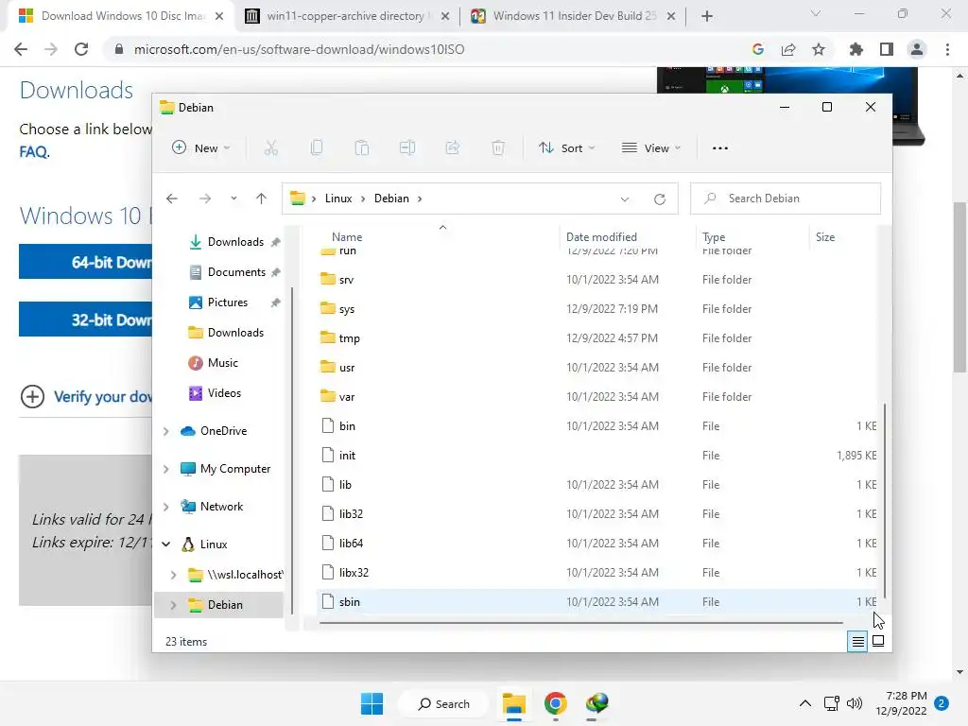Select the init file row
Screen dimensions: 968x726
tap(597, 456)
